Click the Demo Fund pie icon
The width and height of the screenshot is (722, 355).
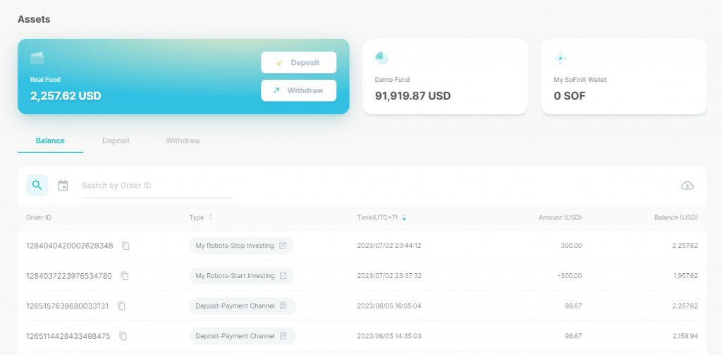(x=381, y=58)
